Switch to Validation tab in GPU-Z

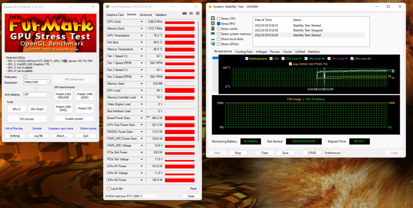pos(161,15)
